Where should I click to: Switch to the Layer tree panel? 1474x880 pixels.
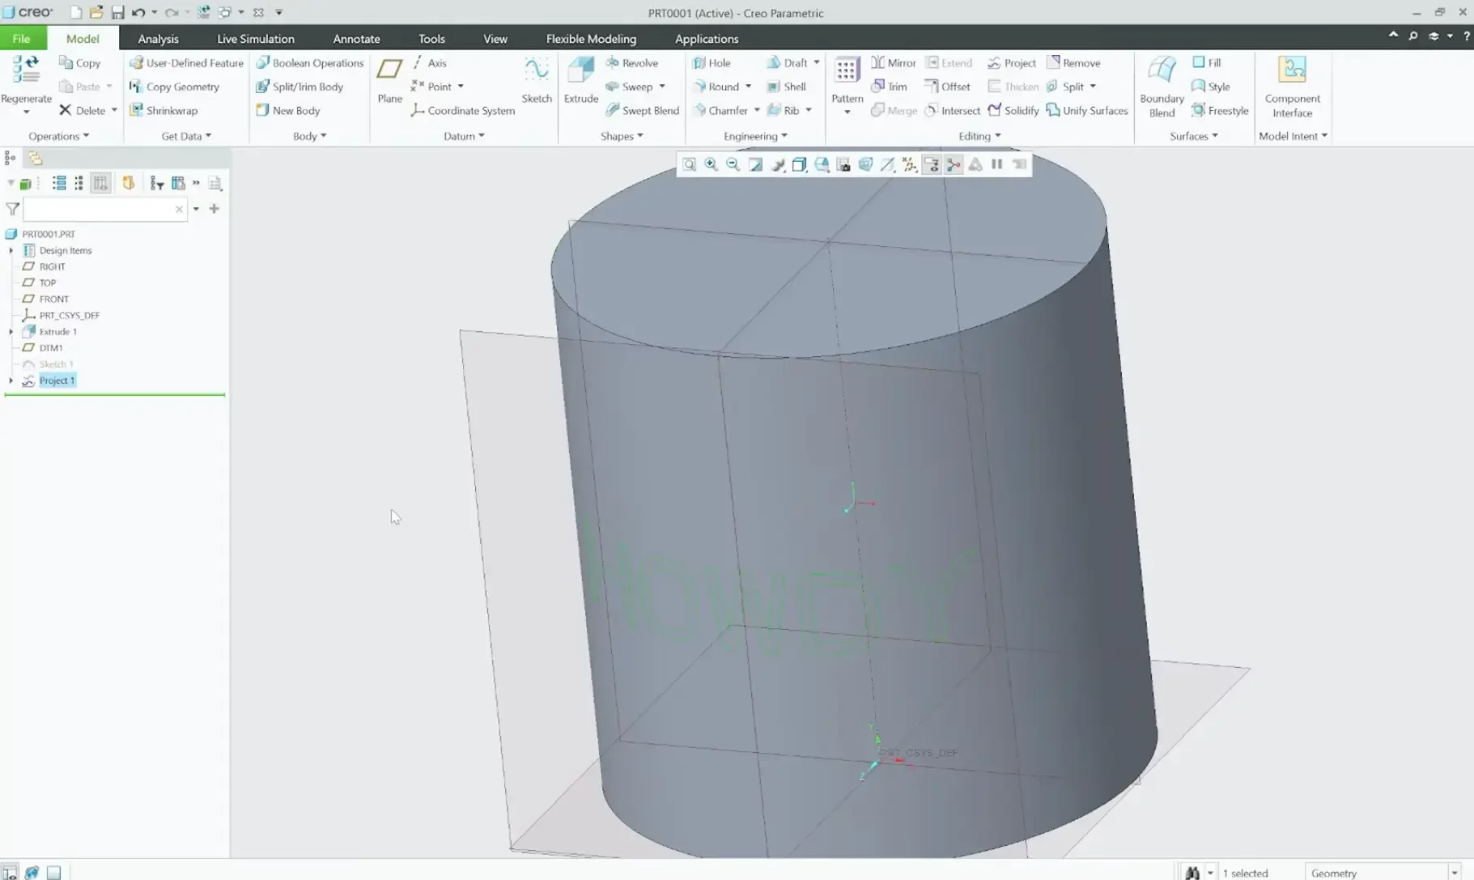click(35, 158)
